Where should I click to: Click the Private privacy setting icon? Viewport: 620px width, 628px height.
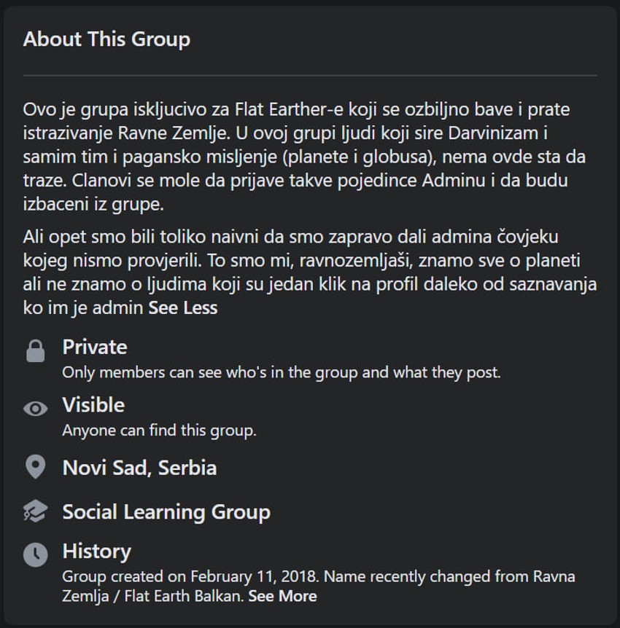[35, 350]
